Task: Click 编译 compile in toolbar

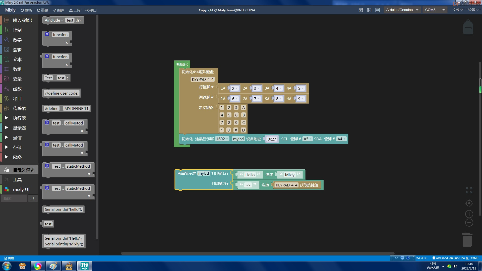Action: [59, 10]
